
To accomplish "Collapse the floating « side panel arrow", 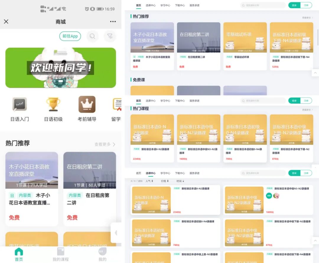I will pos(116,233).
